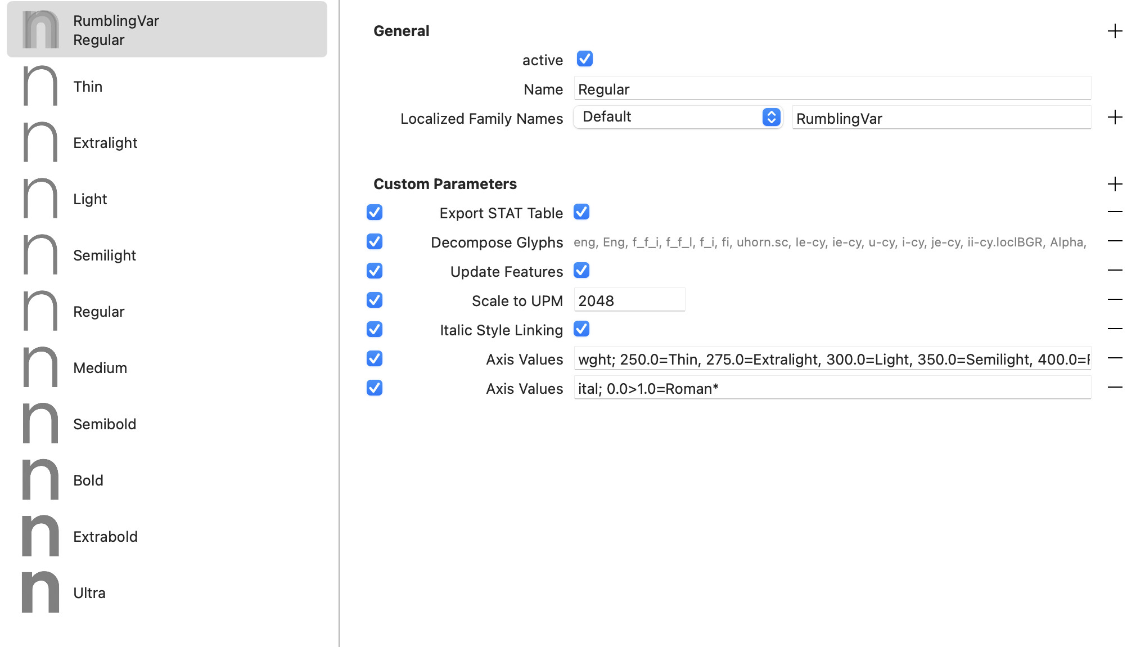Remove the ital Axis Values parameter
This screenshot has width=1136, height=647.
(1115, 388)
